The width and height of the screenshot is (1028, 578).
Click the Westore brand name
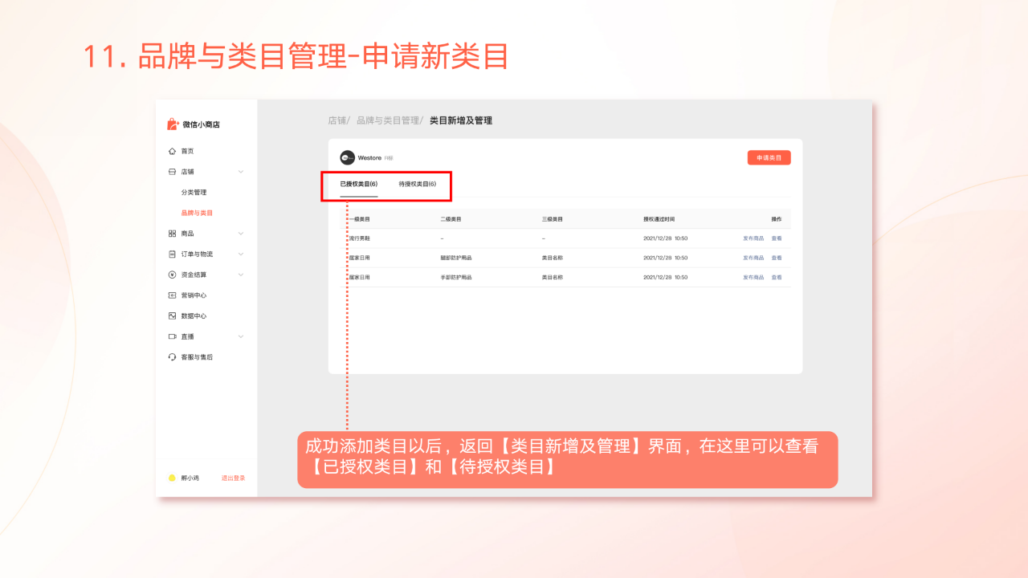(369, 158)
